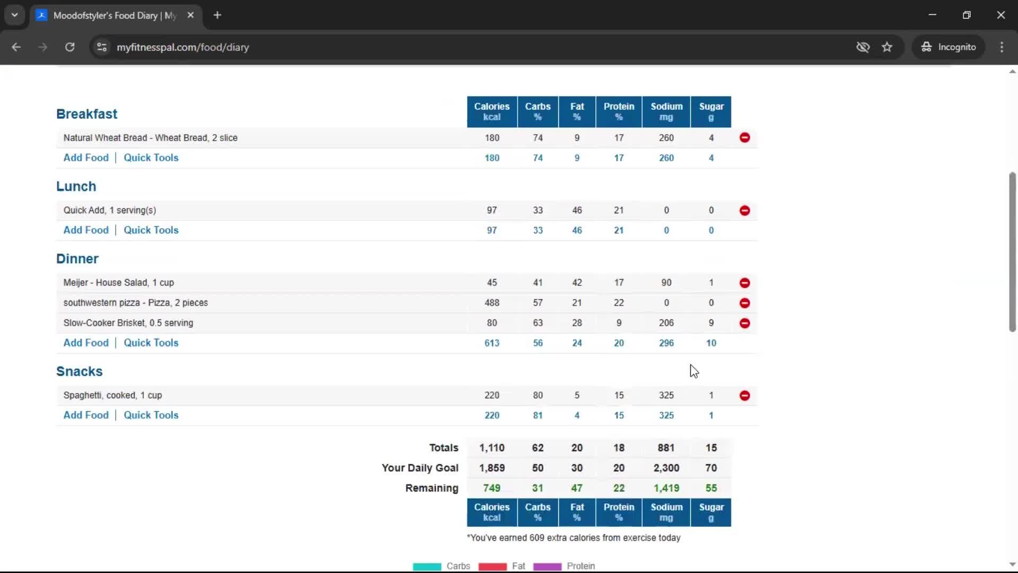Open Quick Tools for Dinner

[151, 343]
